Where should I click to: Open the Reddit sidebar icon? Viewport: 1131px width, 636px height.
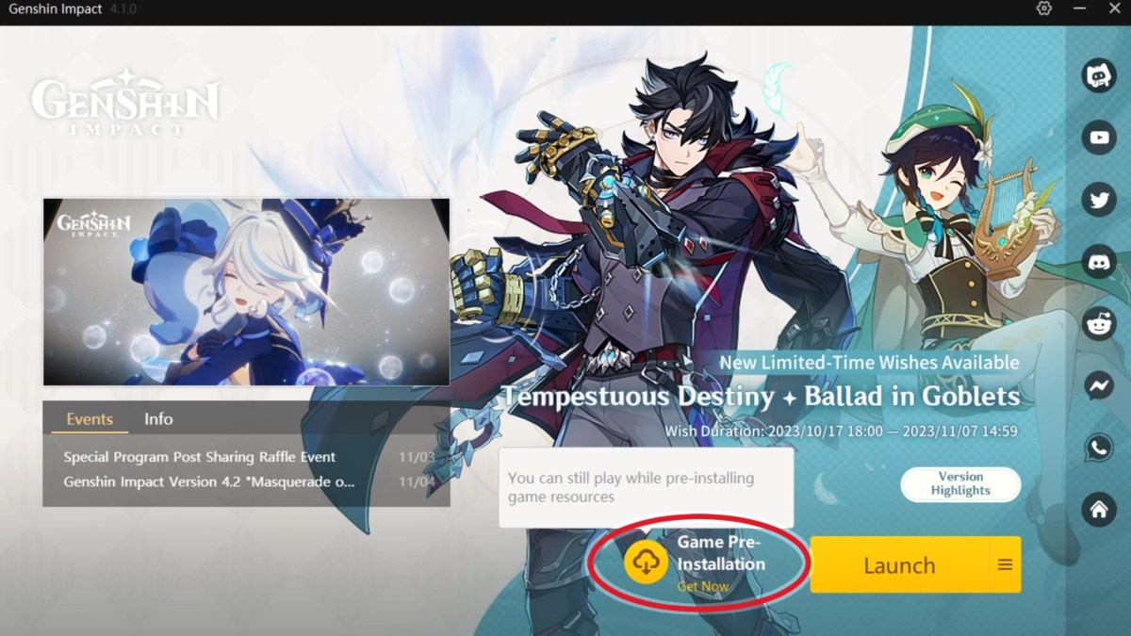(x=1099, y=323)
